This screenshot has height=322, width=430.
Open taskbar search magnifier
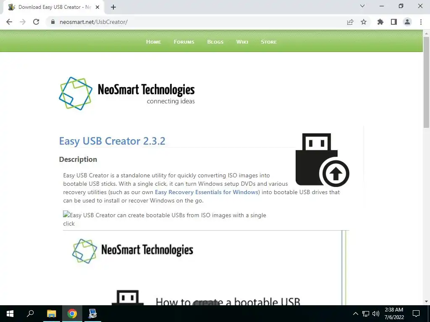click(x=30, y=314)
